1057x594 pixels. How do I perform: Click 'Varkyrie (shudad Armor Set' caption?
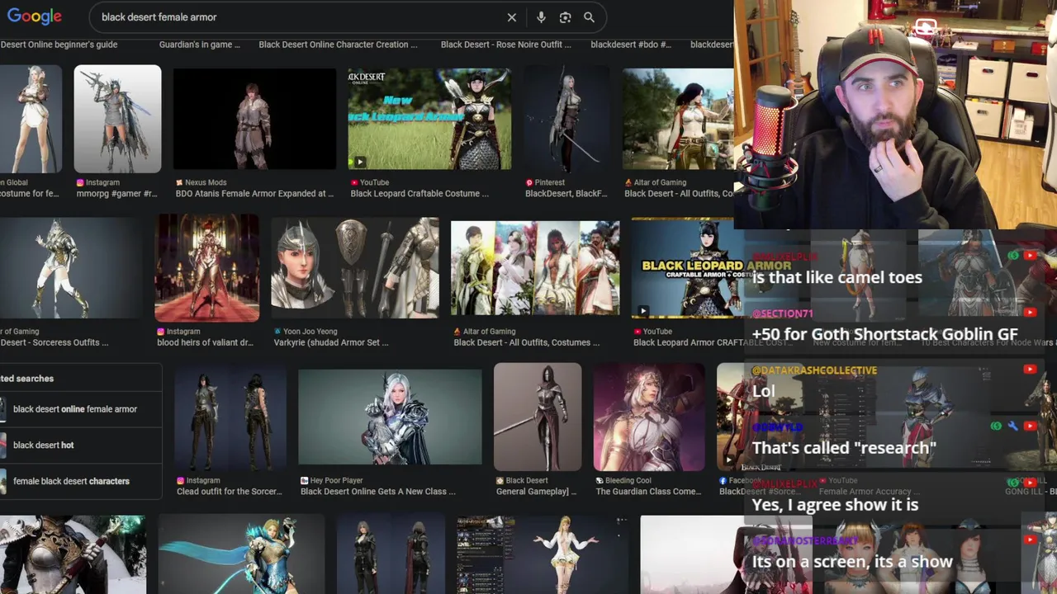330,342
